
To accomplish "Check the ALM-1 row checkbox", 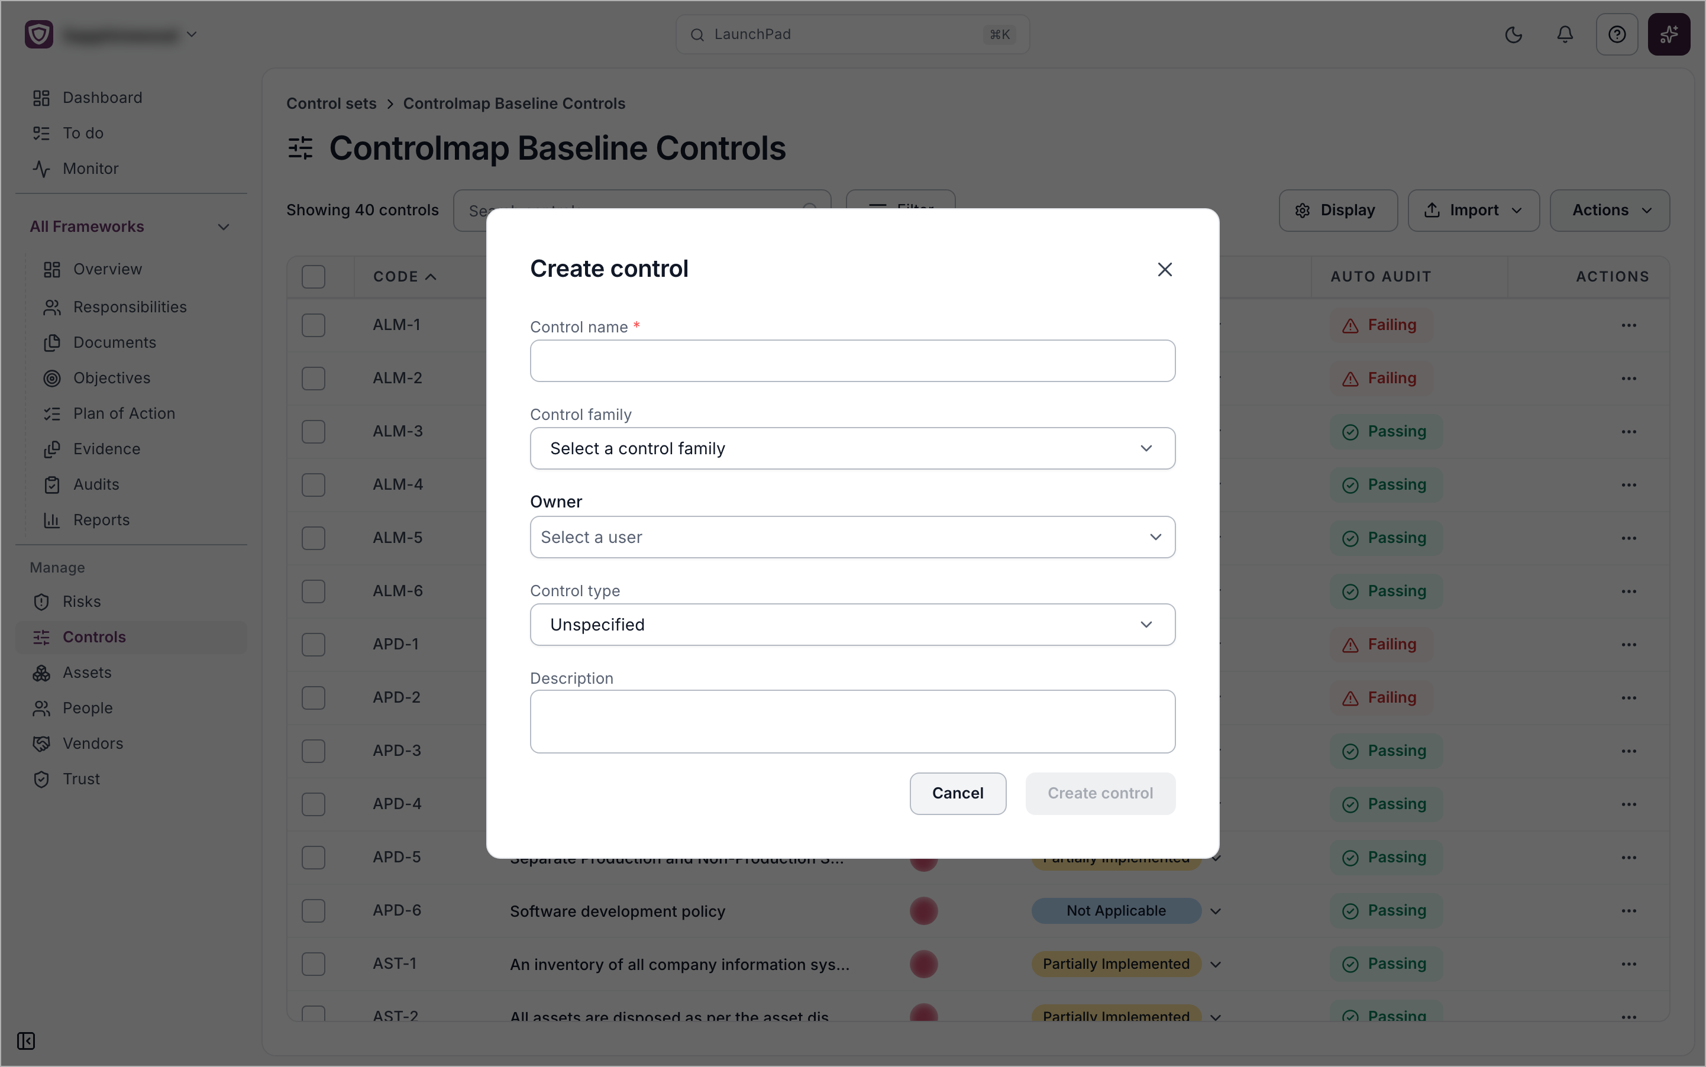I will [314, 325].
